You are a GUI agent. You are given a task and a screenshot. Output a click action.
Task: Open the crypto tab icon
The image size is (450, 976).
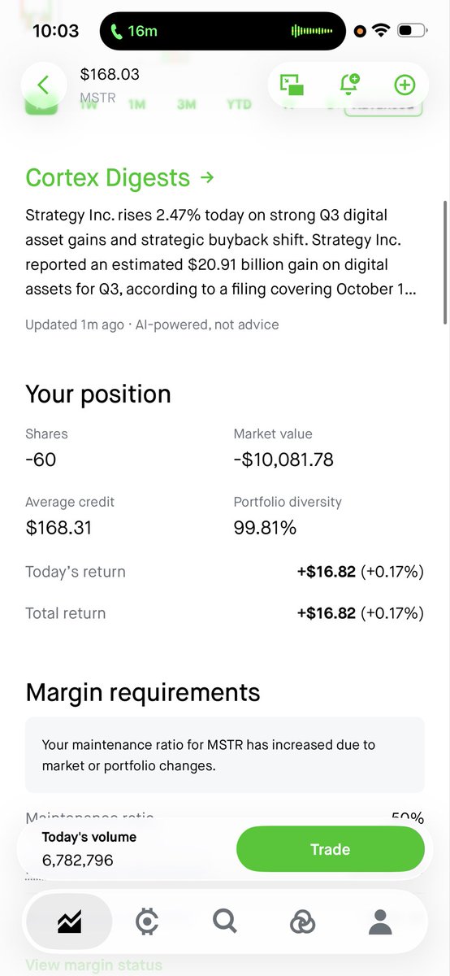pyautogui.click(x=146, y=922)
